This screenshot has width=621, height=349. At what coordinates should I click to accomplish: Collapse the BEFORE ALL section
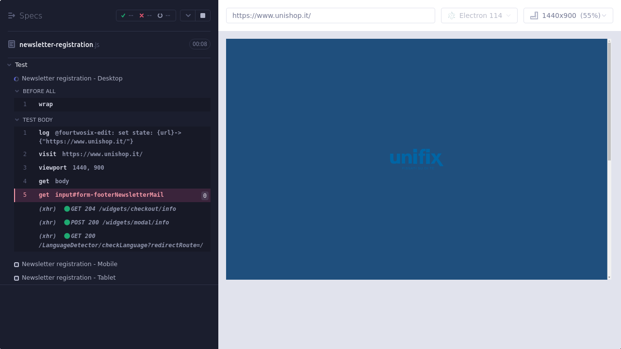click(17, 91)
